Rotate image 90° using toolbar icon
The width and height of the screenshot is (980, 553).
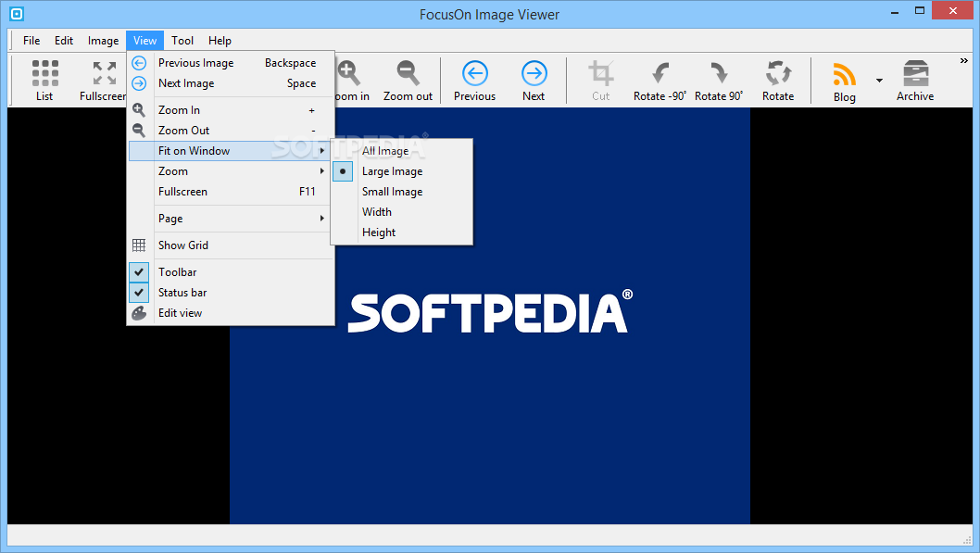tap(719, 73)
